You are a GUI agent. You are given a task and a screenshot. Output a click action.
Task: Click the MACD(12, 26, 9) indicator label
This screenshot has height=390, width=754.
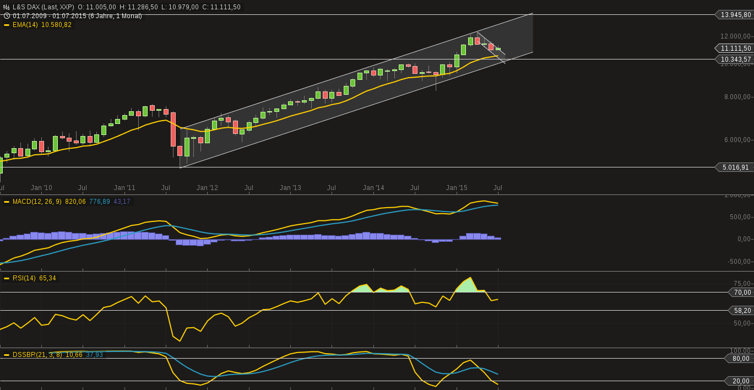pos(37,202)
